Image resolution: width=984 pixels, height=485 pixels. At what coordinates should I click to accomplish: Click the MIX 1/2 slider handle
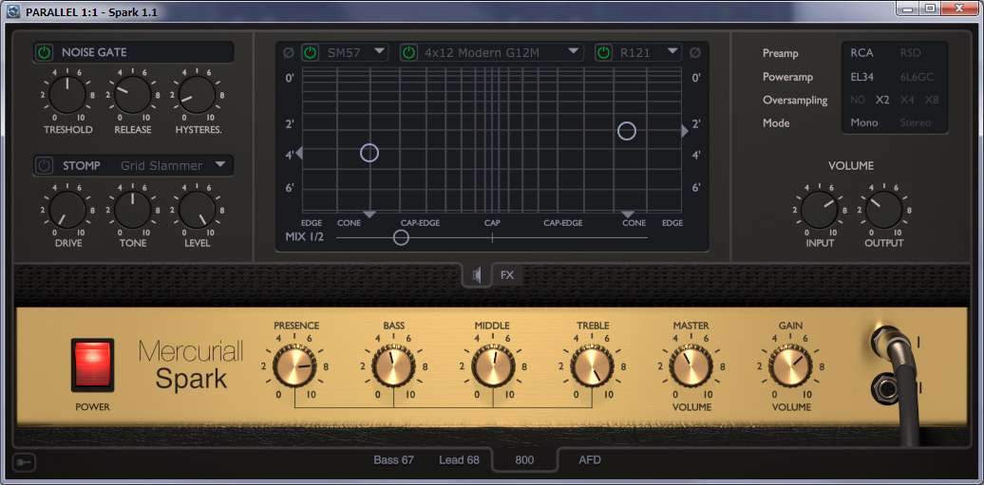(401, 237)
